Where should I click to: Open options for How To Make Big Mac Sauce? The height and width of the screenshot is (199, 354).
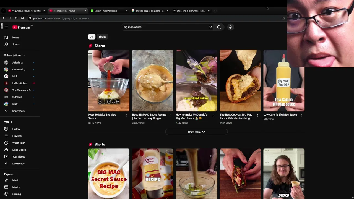126,116
